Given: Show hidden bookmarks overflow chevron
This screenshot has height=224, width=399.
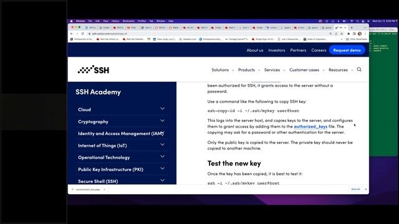Looking at the screenshot, I should (x=342, y=39).
